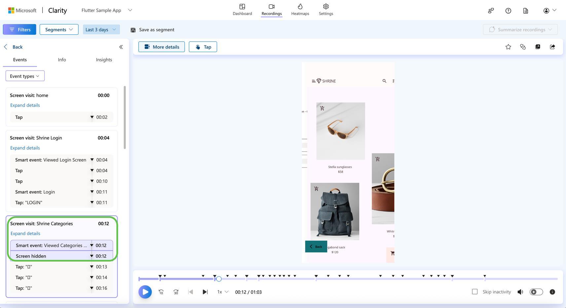566x308 pixels.
Task: Rewind recording by 10 seconds
Action: tap(161, 292)
